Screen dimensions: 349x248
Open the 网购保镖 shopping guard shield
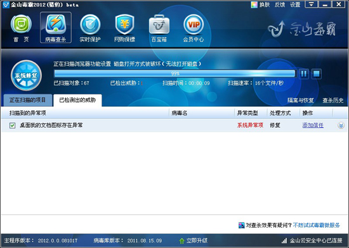(124, 28)
